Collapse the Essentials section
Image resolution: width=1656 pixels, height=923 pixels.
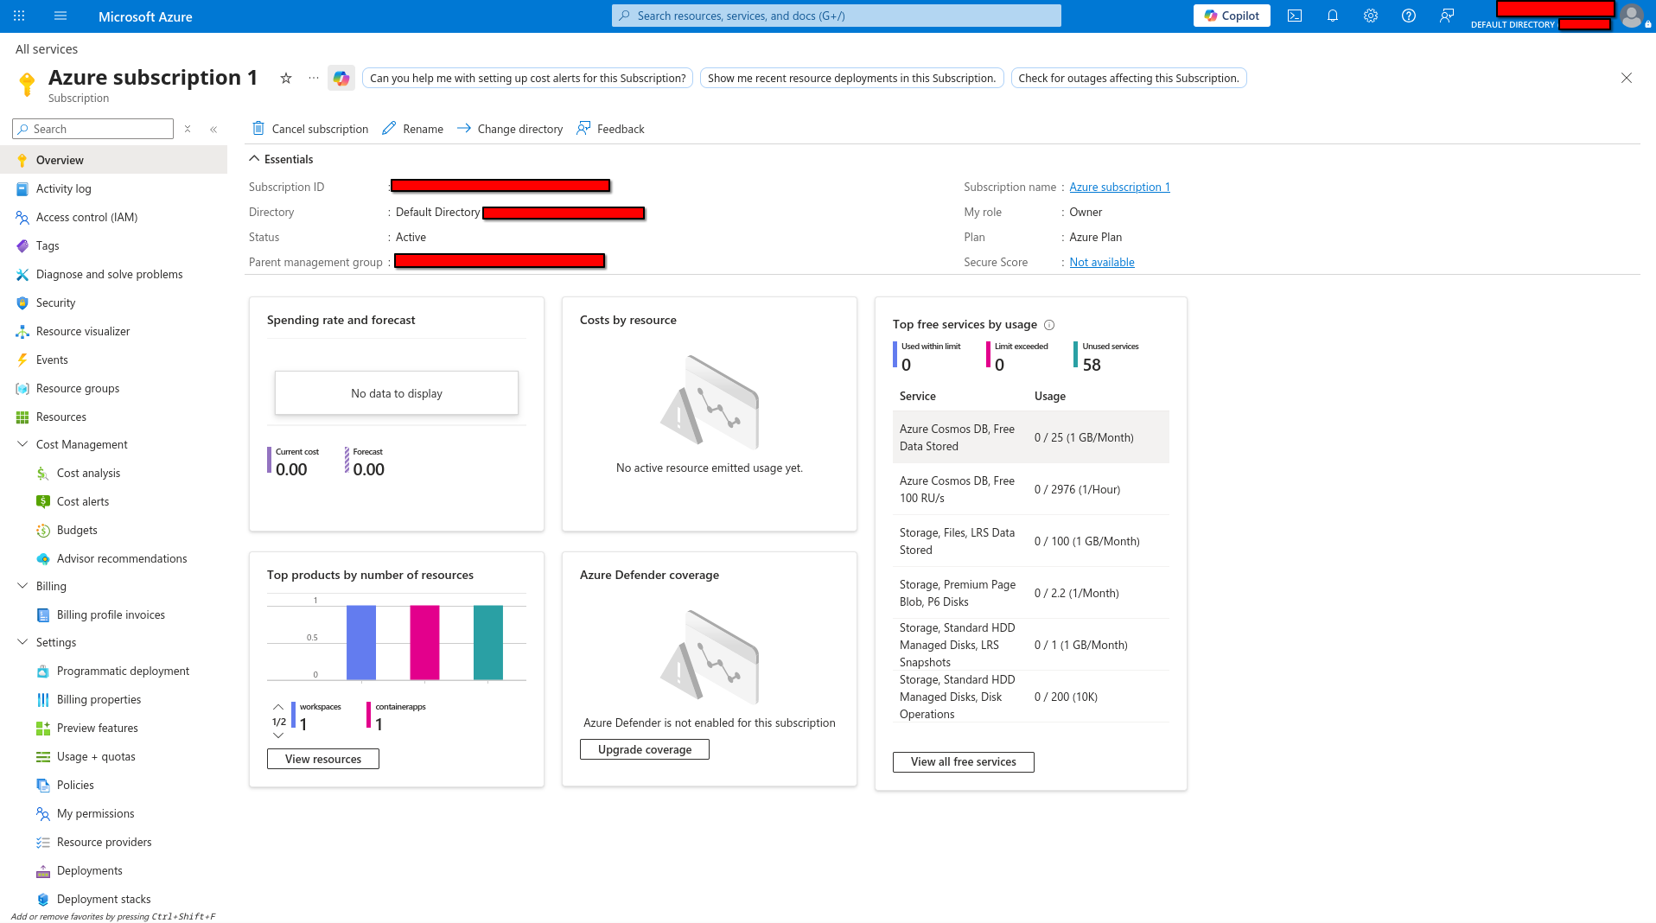[x=254, y=159]
